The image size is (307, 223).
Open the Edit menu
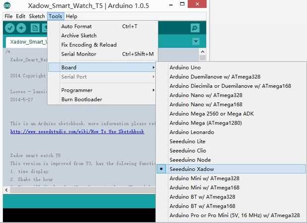[x=21, y=16]
